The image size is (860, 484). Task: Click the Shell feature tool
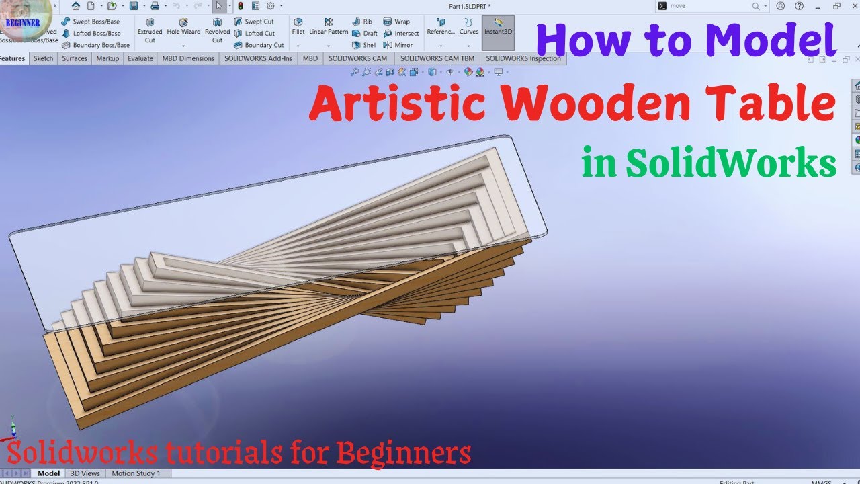364,45
